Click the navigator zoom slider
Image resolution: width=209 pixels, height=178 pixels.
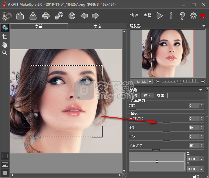(180, 83)
